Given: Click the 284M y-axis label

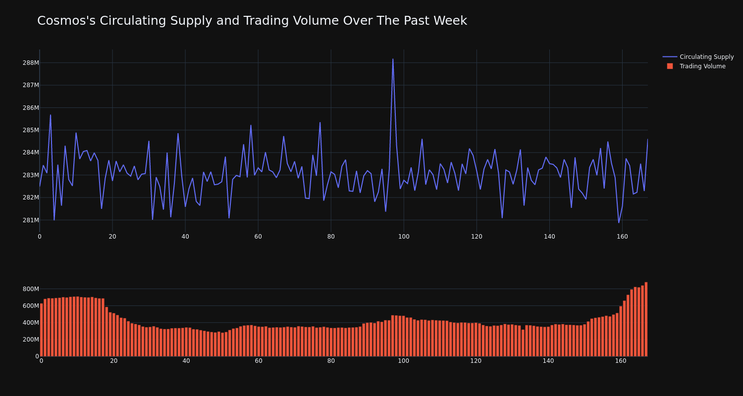Looking at the screenshot, I should (31, 152).
